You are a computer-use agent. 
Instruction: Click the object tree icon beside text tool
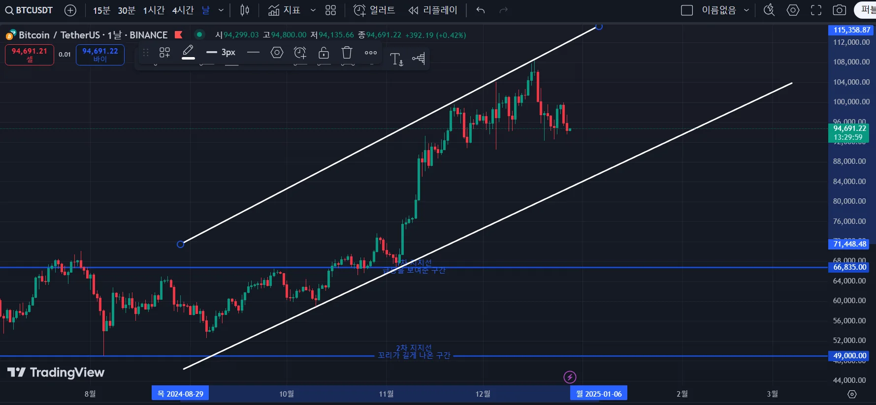(419, 59)
